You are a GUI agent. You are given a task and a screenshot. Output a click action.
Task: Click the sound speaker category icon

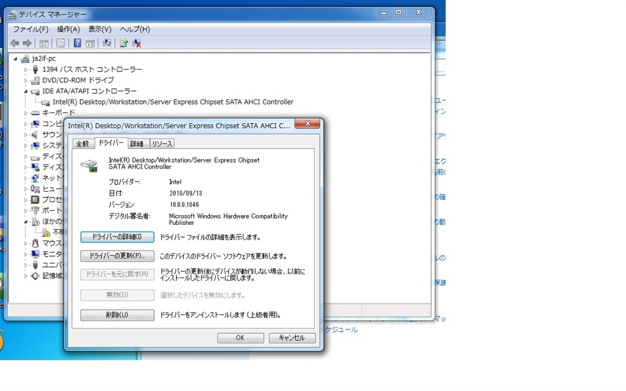[35, 134]
